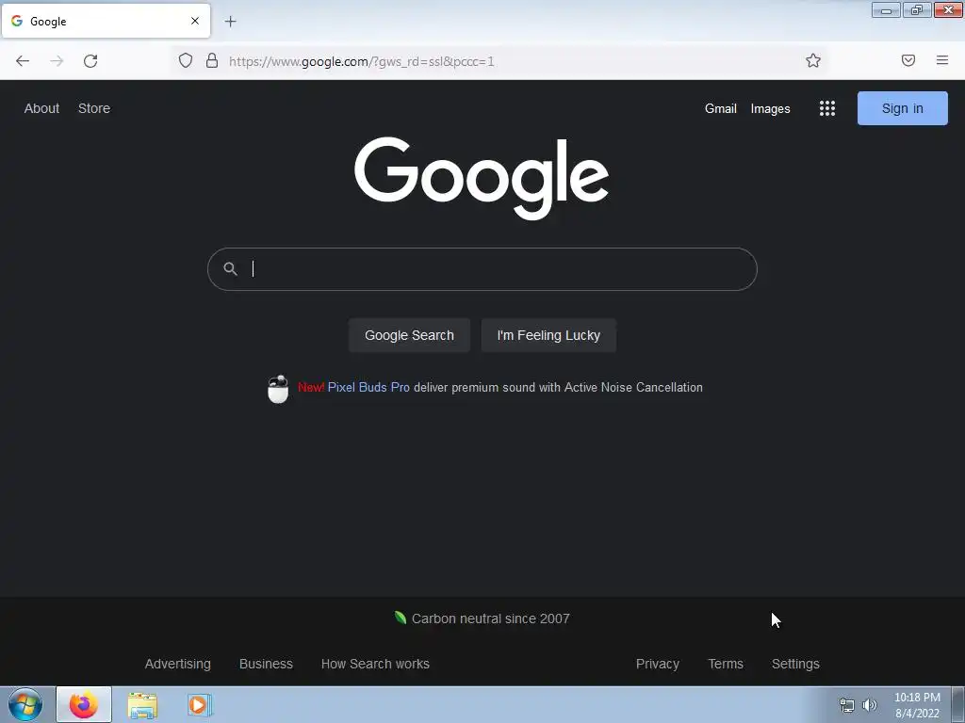Open Google apps grid

[x=827, y=108]
